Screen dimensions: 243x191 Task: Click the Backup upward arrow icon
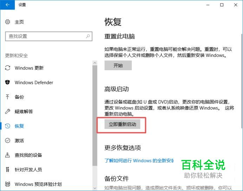tap(7, 97)
